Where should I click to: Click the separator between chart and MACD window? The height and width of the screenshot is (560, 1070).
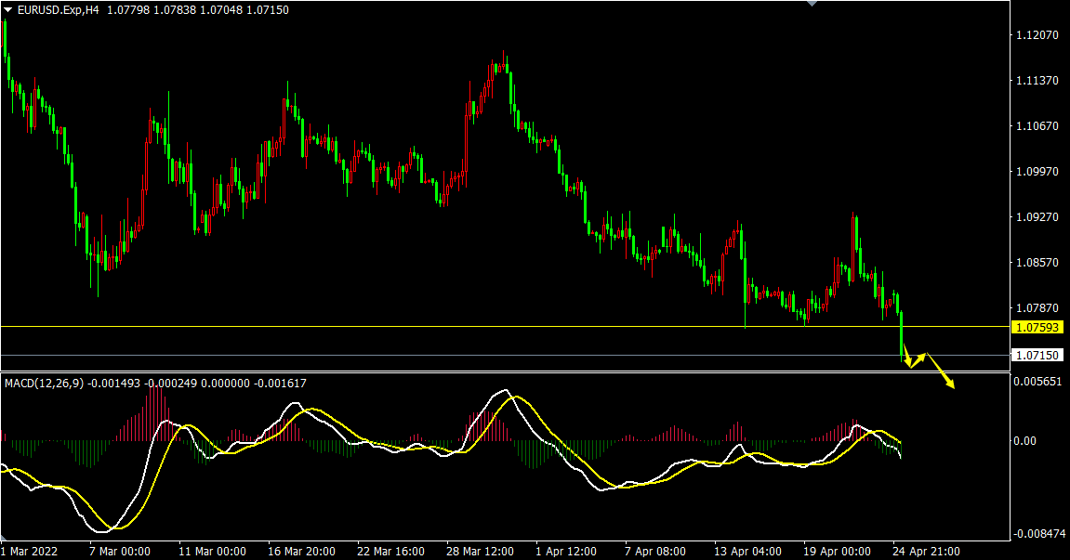tap(502, 372)
